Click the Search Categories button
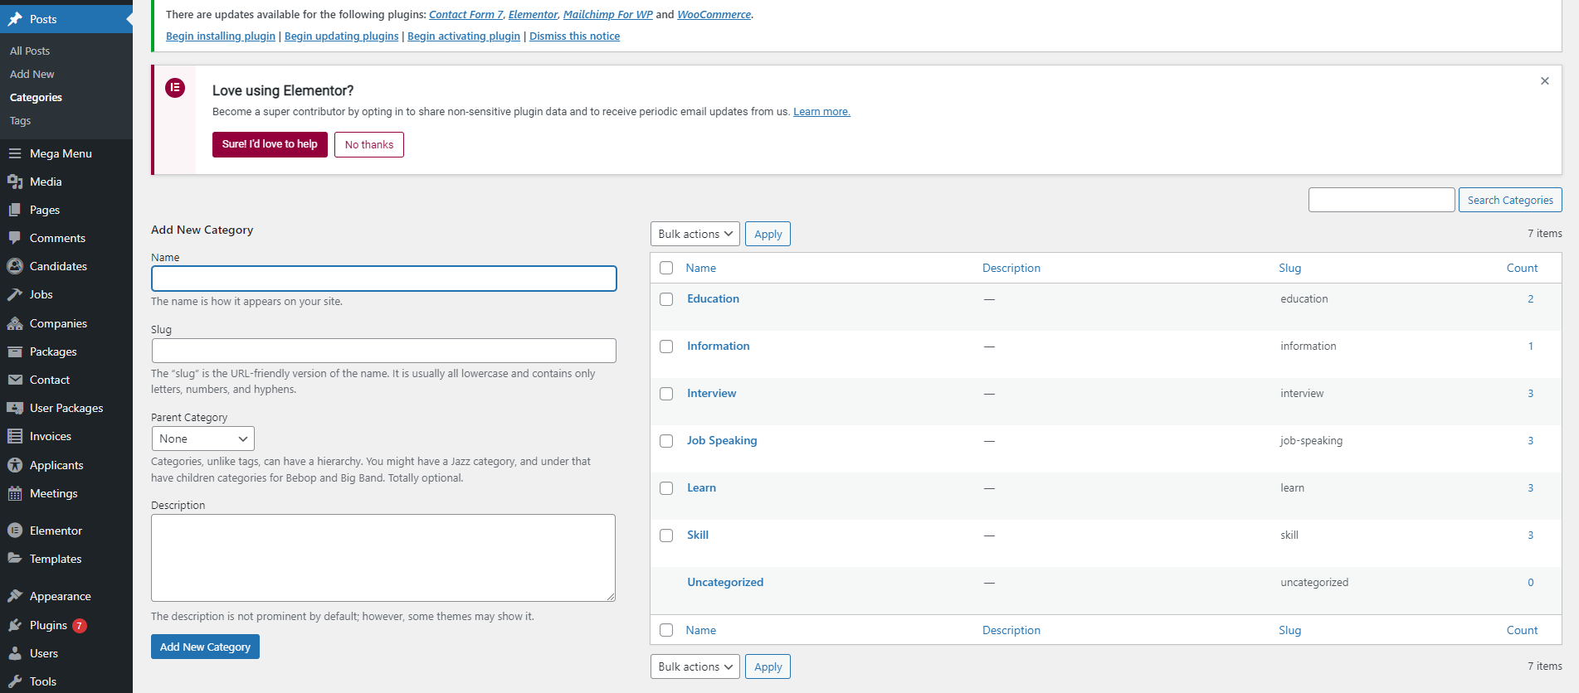Viewport: 1579px width, 693px height. click(x=1509, y=200)
